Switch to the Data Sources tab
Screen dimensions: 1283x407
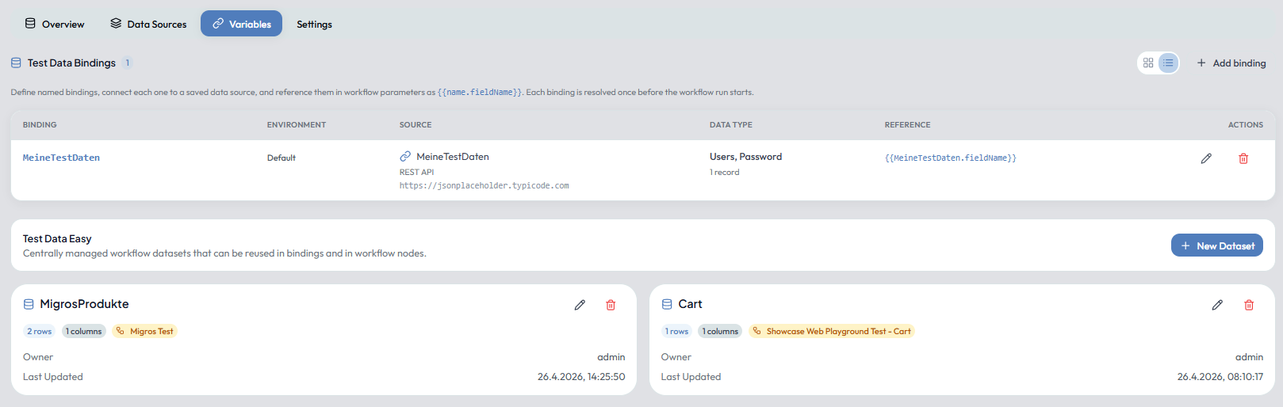(148, 24)
